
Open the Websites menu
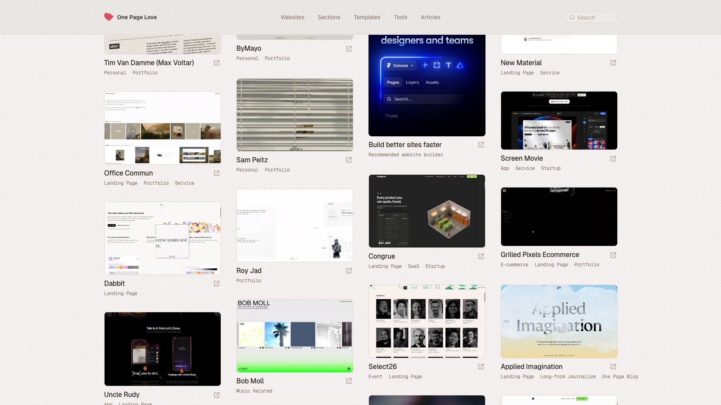click(292, 17)
